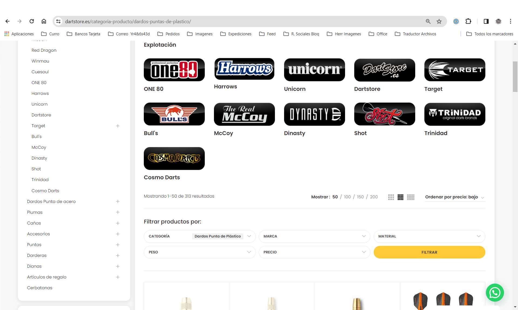This screenshot has width=518, height=310.
Task: Open The Real McCoy brand logo
Action: pos(244,114)
